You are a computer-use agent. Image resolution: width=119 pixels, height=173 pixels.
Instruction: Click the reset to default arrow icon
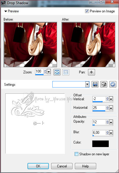pyautogui.click(x=113, y=85)
